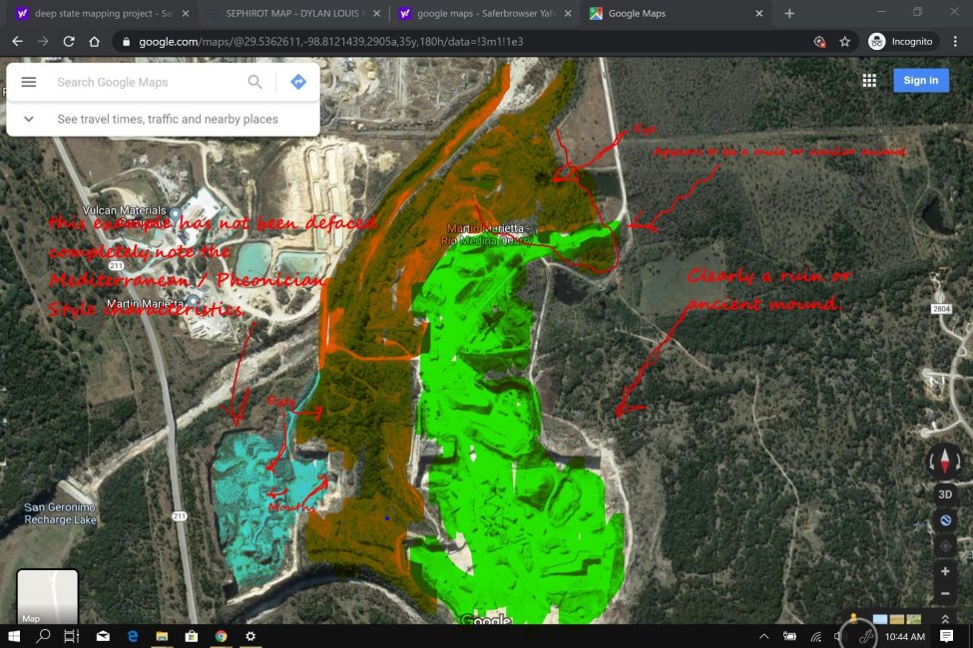Open a new browser tab
This screenshot has width=973, height=648.
[x=789, y=13]
